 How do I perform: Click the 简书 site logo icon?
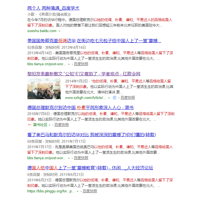click(x=30, y=125)
